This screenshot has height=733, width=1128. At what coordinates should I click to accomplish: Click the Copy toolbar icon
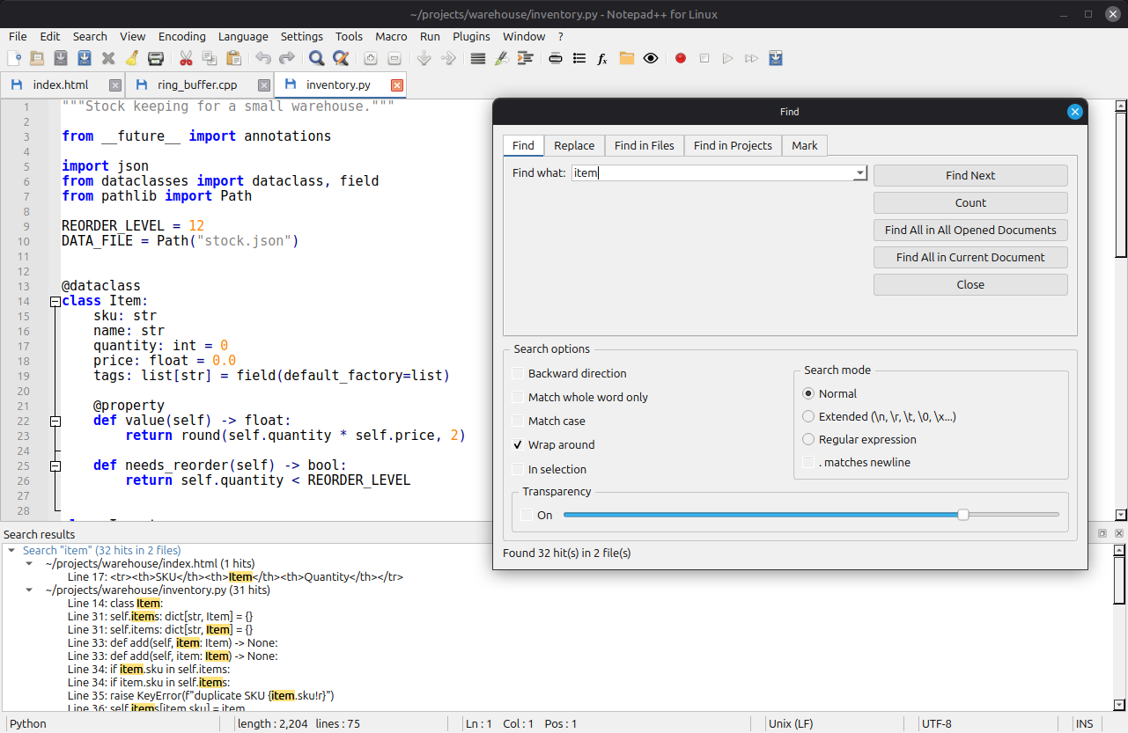tap(210, 59)
